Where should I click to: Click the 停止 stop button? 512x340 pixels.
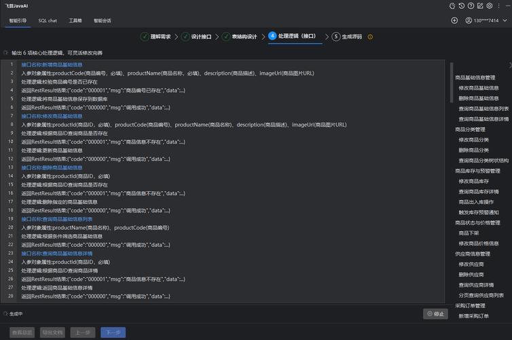(x=435, y=314)
